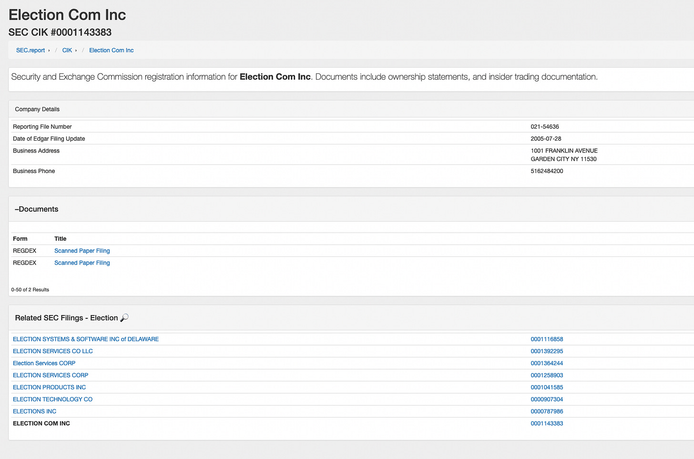Open ELECTION PRODUCTS INC link

coord(50,388)
